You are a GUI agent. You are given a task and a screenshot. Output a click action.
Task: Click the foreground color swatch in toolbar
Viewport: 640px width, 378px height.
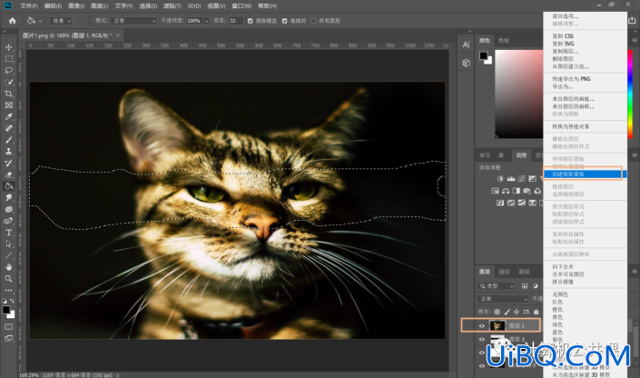point(5,309)
